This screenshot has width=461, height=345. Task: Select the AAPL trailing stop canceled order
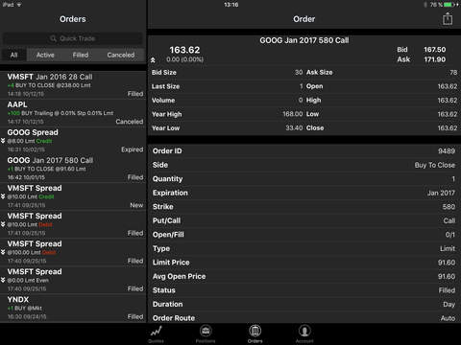73,113
